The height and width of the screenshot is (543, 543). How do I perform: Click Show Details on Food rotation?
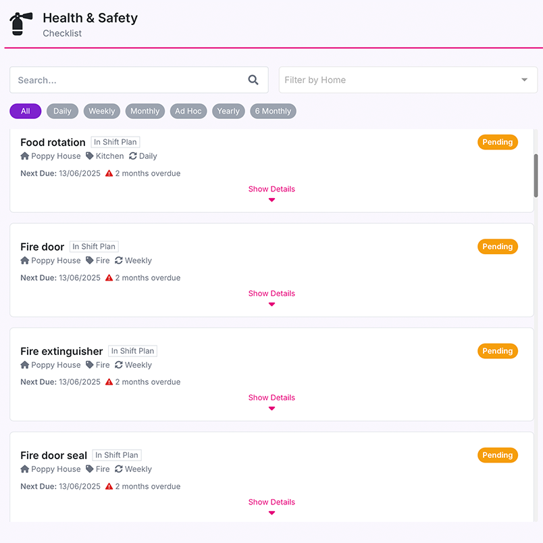coord(271,189)
